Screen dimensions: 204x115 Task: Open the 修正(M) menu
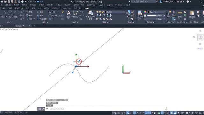[67, 5]
